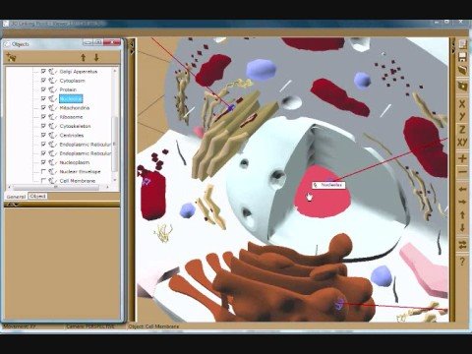Click the horizontal scrollbar right arrow
Image resolution: width=472 pixels, height=354 pixels.
[x=107, y=187]
